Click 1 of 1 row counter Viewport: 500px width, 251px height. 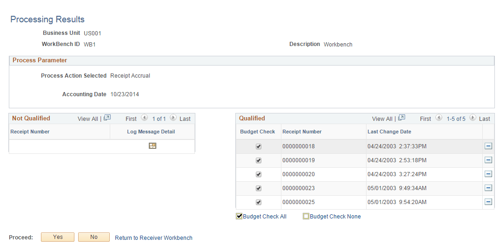coord(159,119)
